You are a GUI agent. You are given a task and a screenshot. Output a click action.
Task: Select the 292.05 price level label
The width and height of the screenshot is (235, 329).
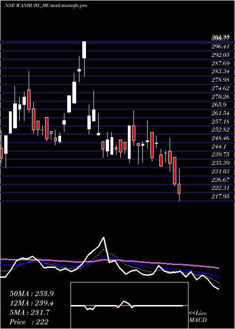click(220, 55)
